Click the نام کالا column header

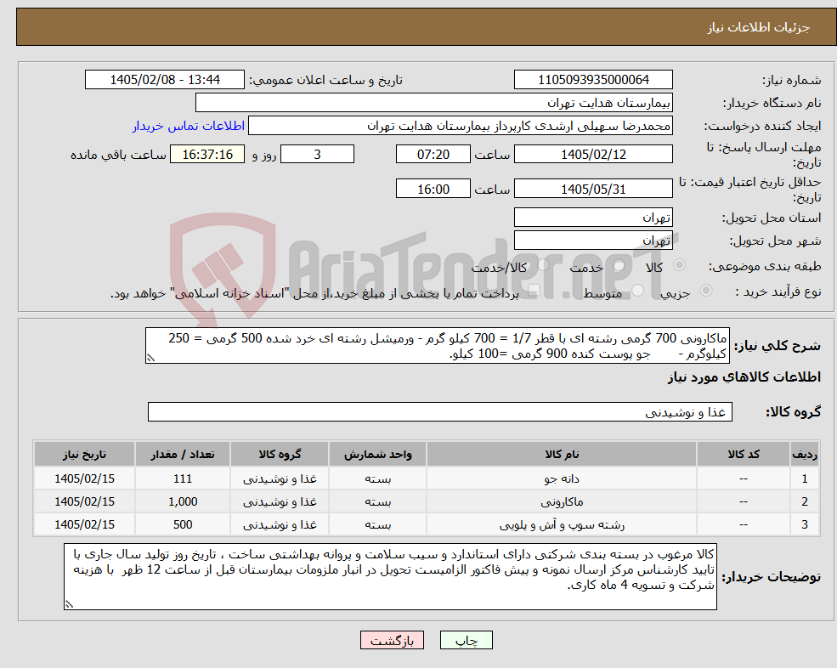pos(562,454)
